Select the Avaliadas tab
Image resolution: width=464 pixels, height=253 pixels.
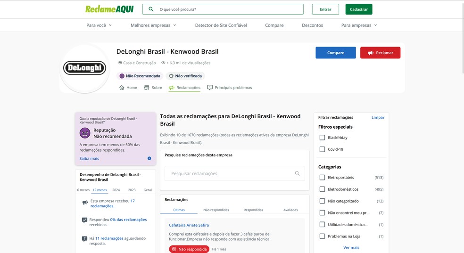click(290, 210)
